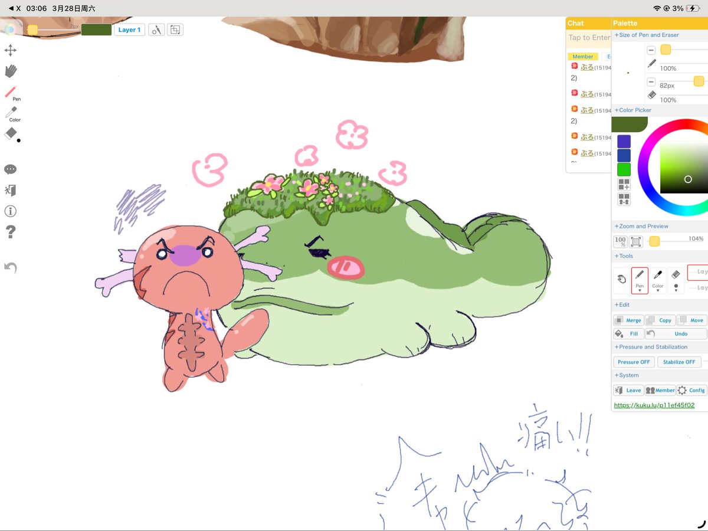Click the fit-to-screen zoom icon
This screenshot has width=708, height=531.
pyautogui.click(x=635, y=241)
